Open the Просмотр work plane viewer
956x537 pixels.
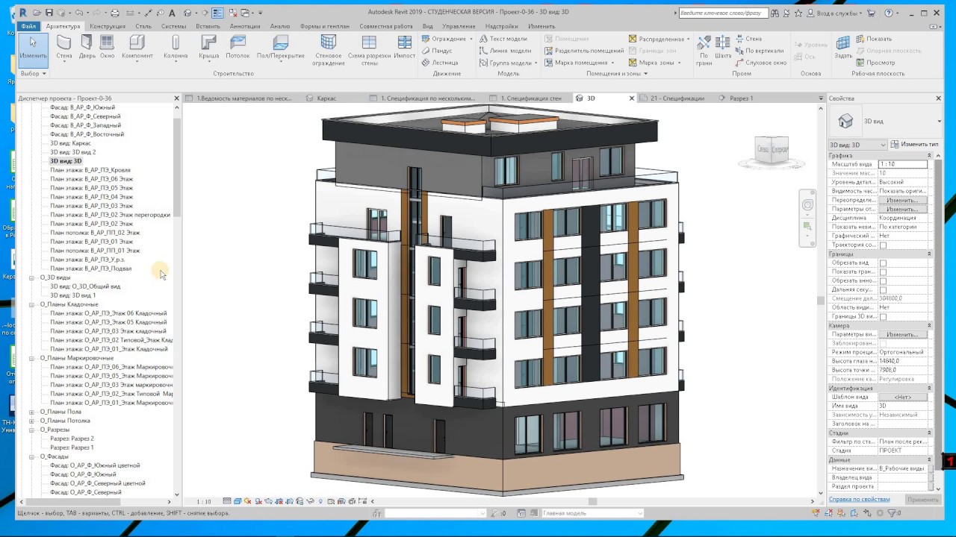tap(875, 63)
